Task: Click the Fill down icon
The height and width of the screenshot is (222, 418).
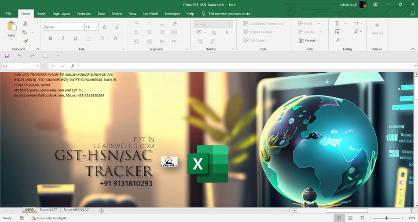Action: tap(338, 32)
